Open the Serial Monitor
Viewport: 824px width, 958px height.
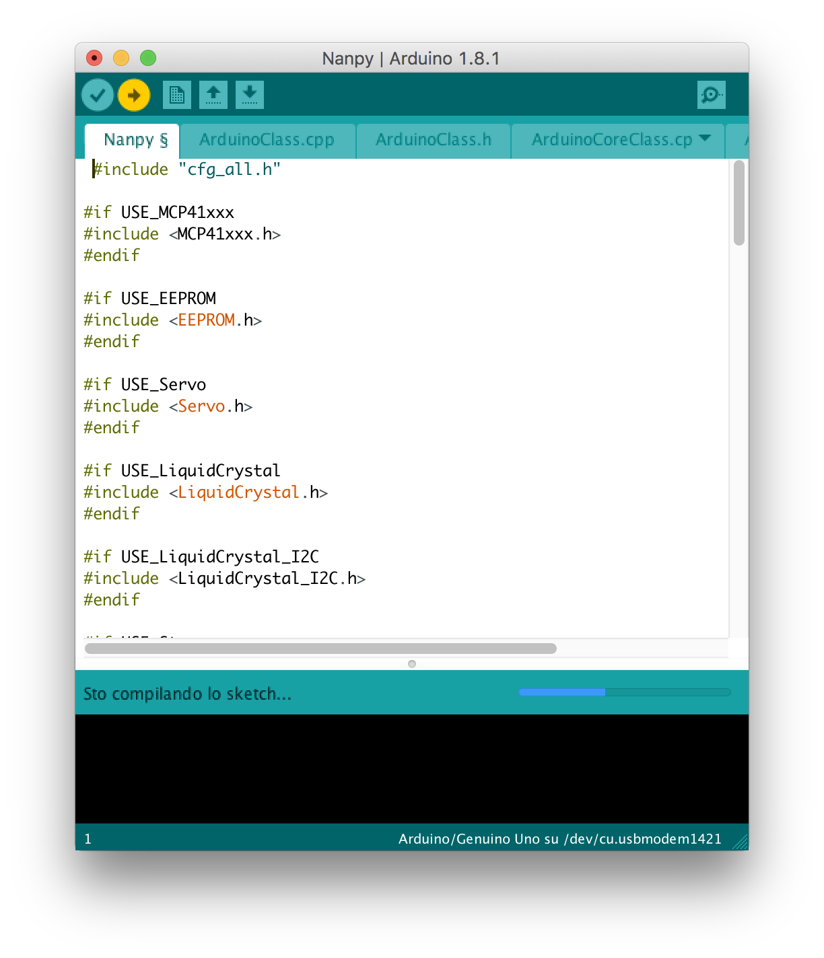click(x=711, y=95)
